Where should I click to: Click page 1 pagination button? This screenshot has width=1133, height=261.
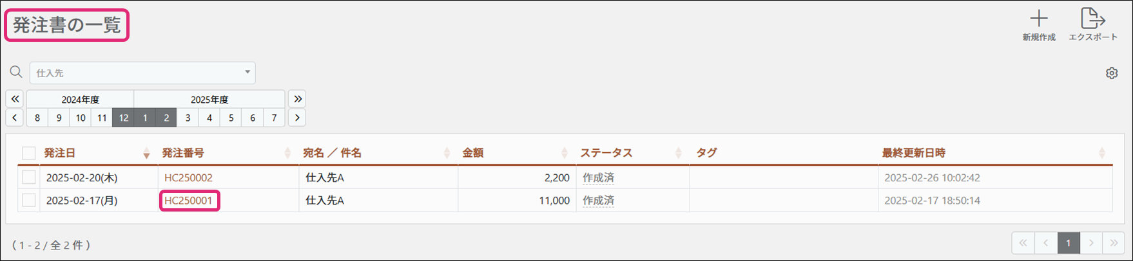(x=1068, y=243)
